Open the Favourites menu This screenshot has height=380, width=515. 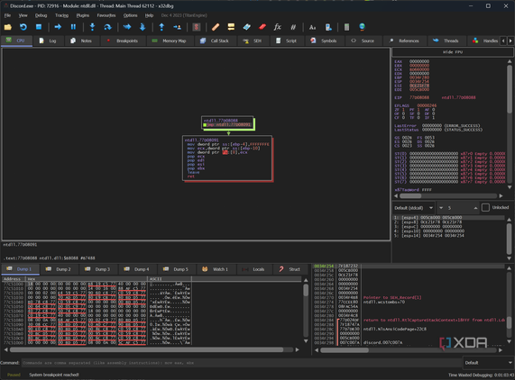tap(106, 15)
